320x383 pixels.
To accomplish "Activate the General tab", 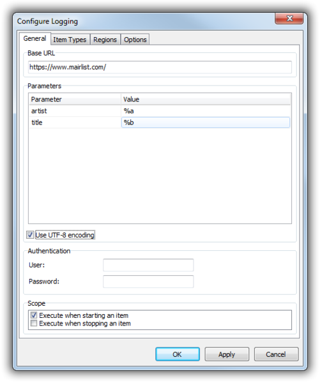I will (34, 38).
